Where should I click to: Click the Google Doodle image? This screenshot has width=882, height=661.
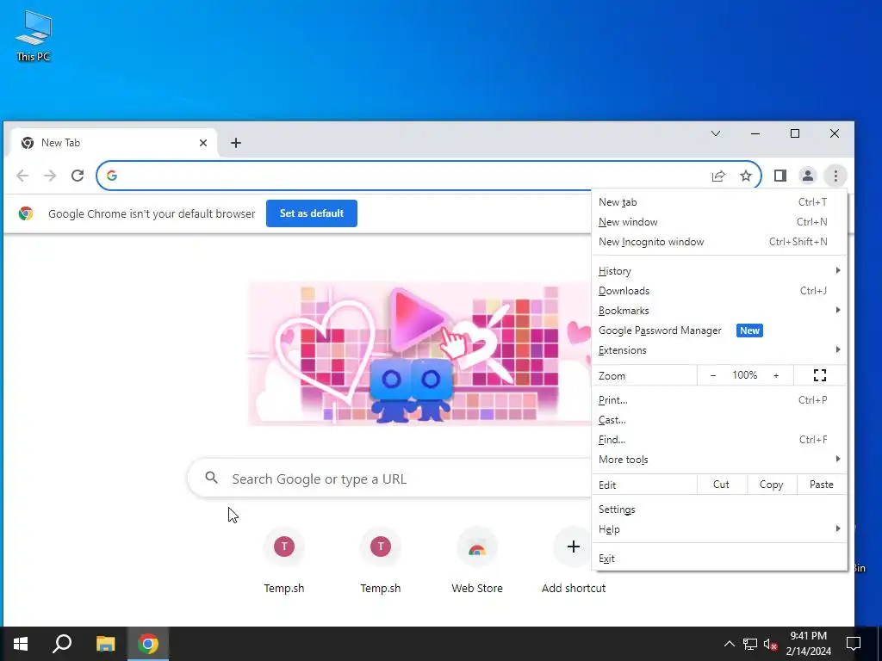pos(419,353)
